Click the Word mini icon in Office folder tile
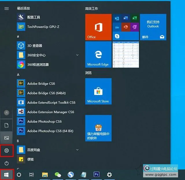This screenshot has width=185, height=180. pos(126,18)
